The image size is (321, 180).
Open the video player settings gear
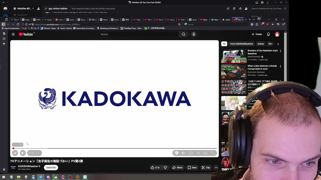198,153
